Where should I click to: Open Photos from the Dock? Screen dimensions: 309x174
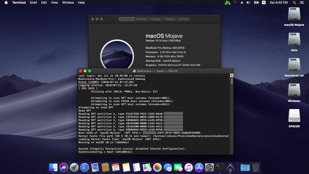tap(158, 168)
